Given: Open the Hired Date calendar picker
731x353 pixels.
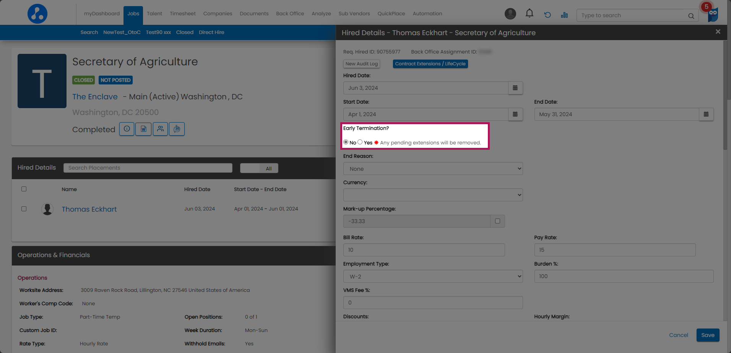Looking at the screenshot, I should pyautogui.click(x=515, y=88).
